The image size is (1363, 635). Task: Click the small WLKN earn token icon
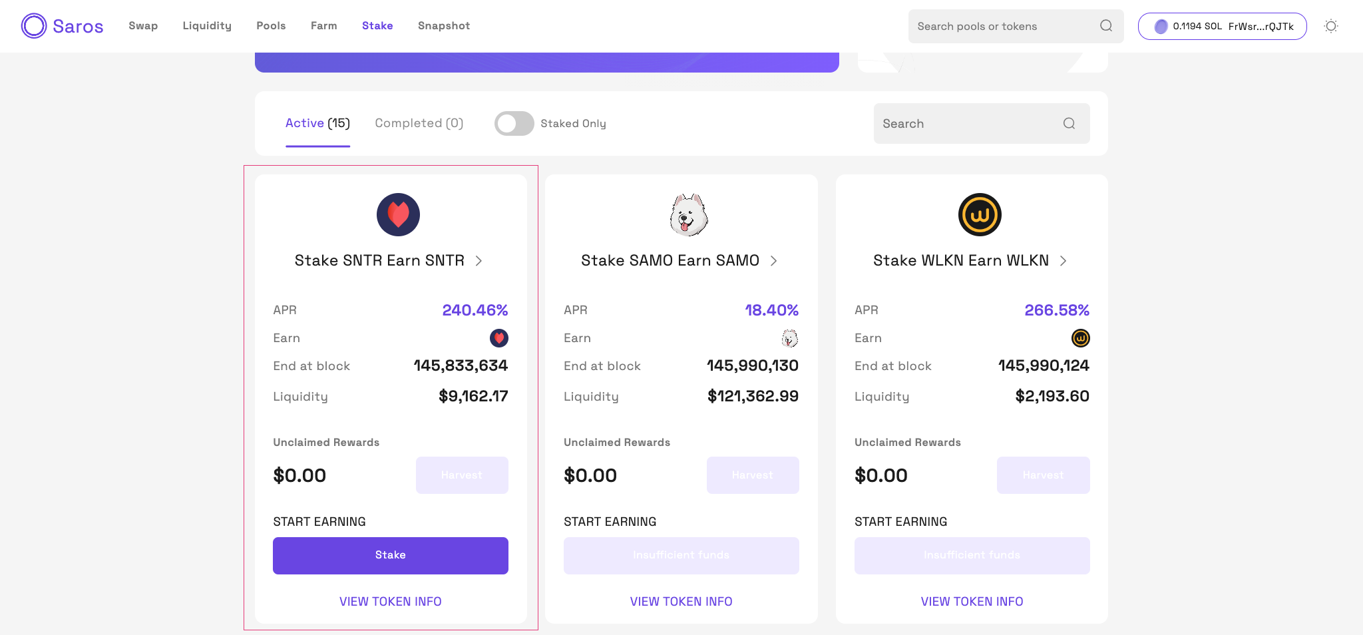(1080, 338)
